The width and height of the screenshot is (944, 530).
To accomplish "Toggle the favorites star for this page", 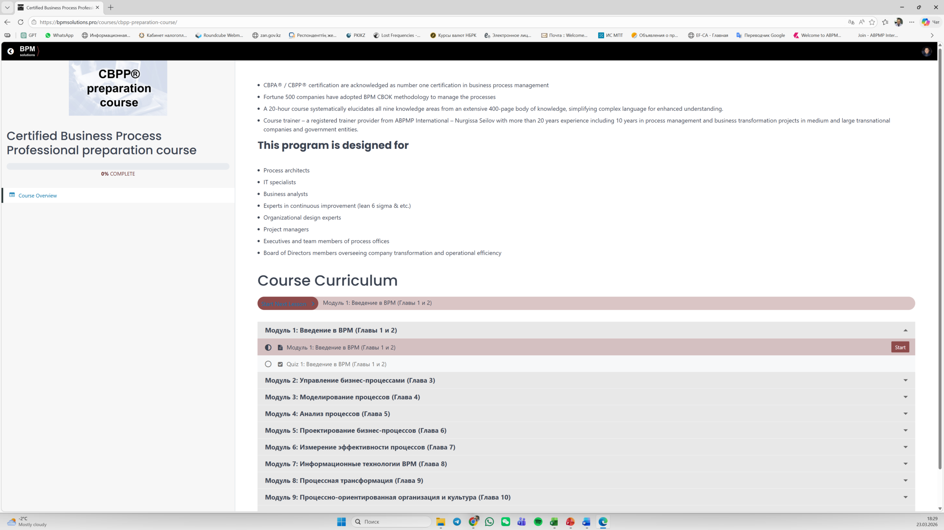I will 872,22.
